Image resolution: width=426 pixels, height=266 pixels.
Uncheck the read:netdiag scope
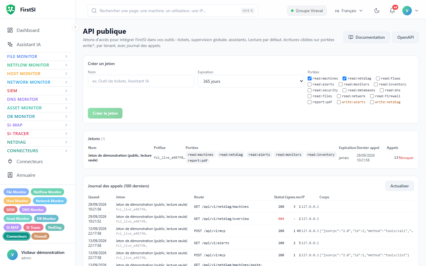coord(345,78)
